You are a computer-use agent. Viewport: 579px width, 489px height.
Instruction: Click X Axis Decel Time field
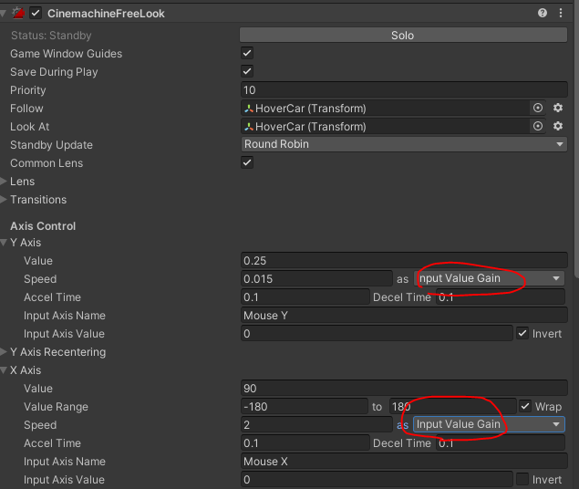pyautogui.click(x=501, y=442)
